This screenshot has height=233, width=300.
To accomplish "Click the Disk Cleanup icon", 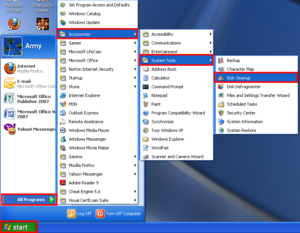I will [221, 78].
